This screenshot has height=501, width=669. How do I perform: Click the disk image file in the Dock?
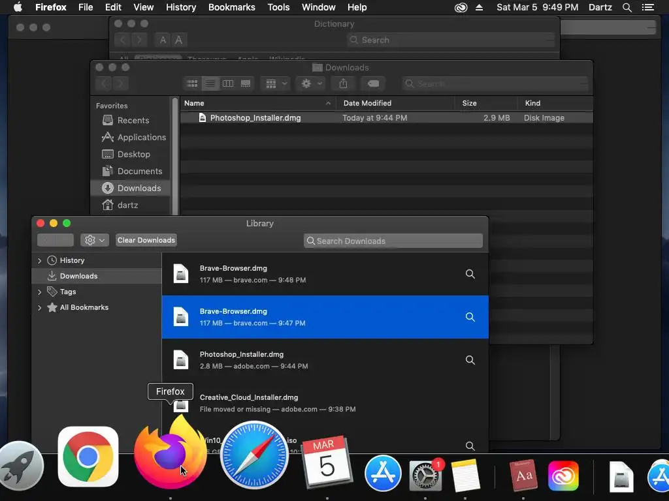pyautogui.click(x=621, y=476)
